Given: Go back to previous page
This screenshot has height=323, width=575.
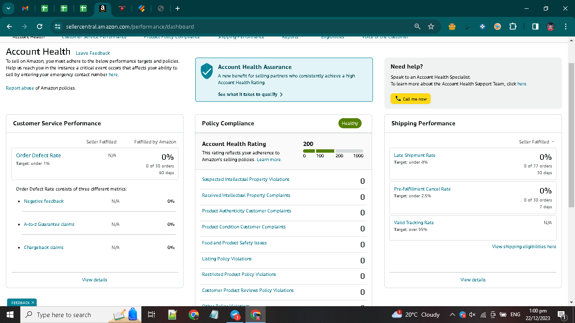Looking at the screenshot, I should coord(9,26).
